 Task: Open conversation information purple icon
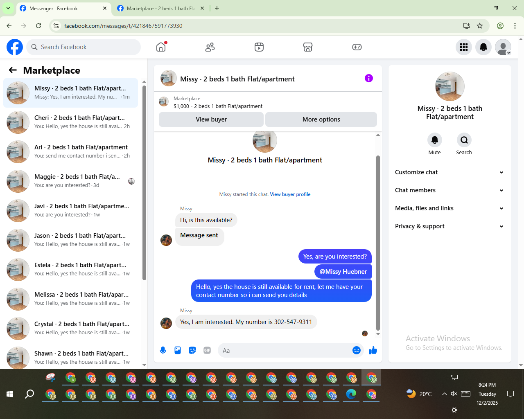369,78
